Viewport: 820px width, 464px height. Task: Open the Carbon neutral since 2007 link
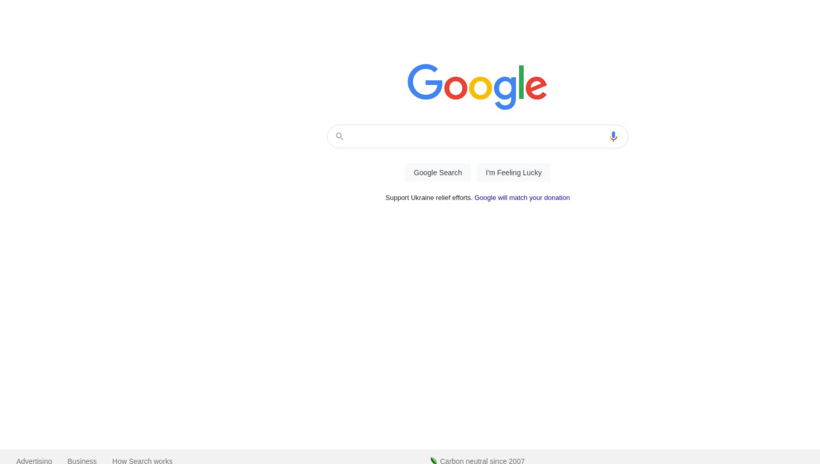pos(482,460)
